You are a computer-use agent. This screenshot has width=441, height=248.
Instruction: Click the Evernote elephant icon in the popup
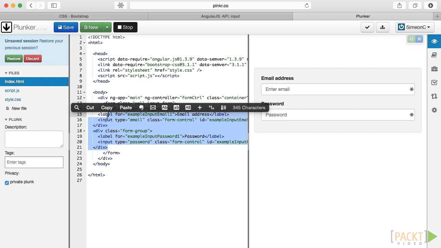141,107
